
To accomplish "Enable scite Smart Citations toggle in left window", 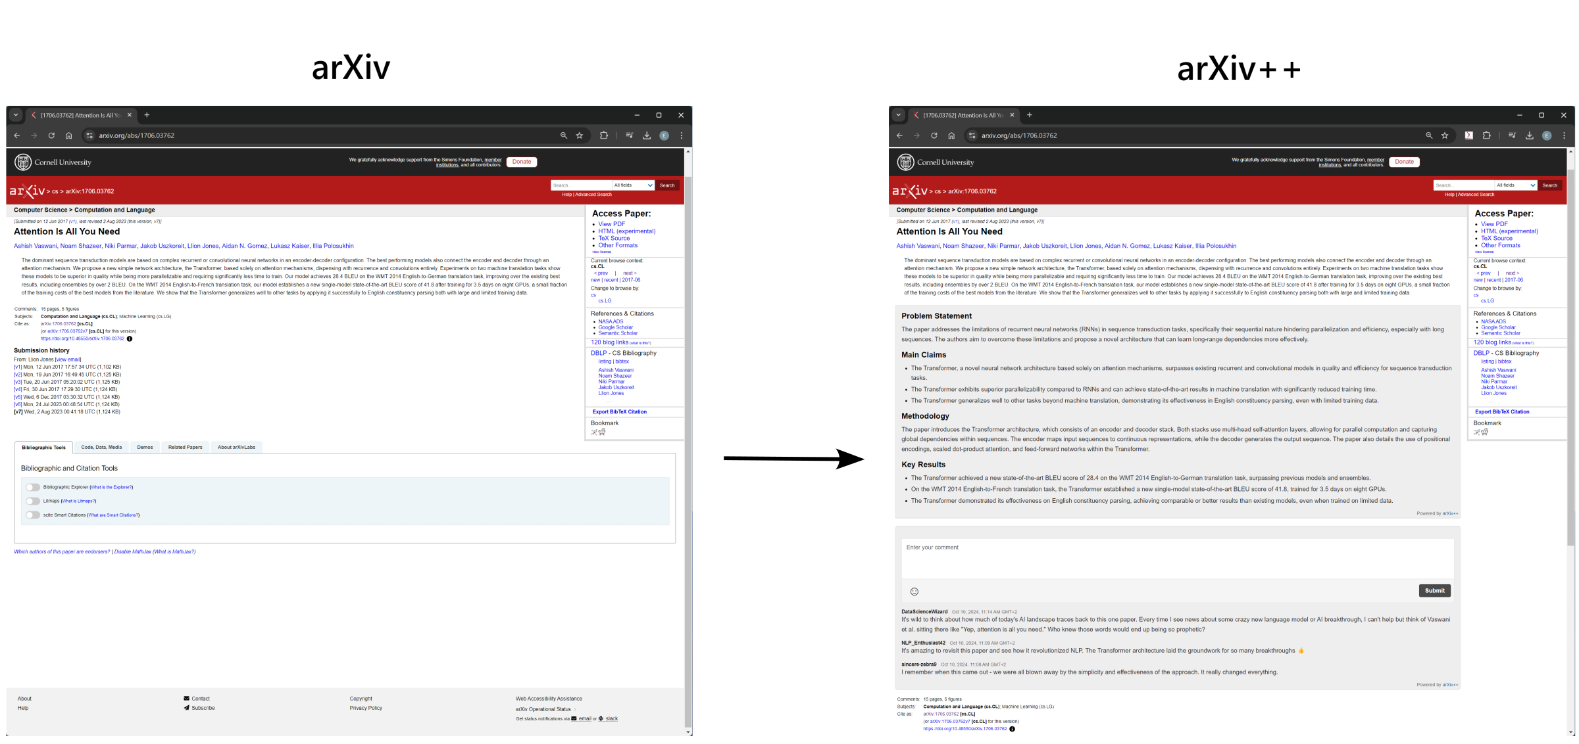I will (33, 515).
